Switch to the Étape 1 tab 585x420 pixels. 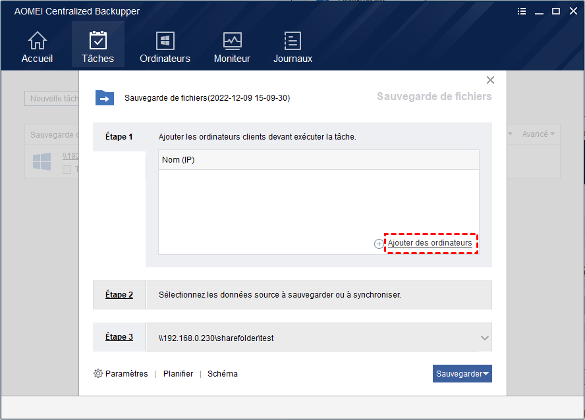119,137
